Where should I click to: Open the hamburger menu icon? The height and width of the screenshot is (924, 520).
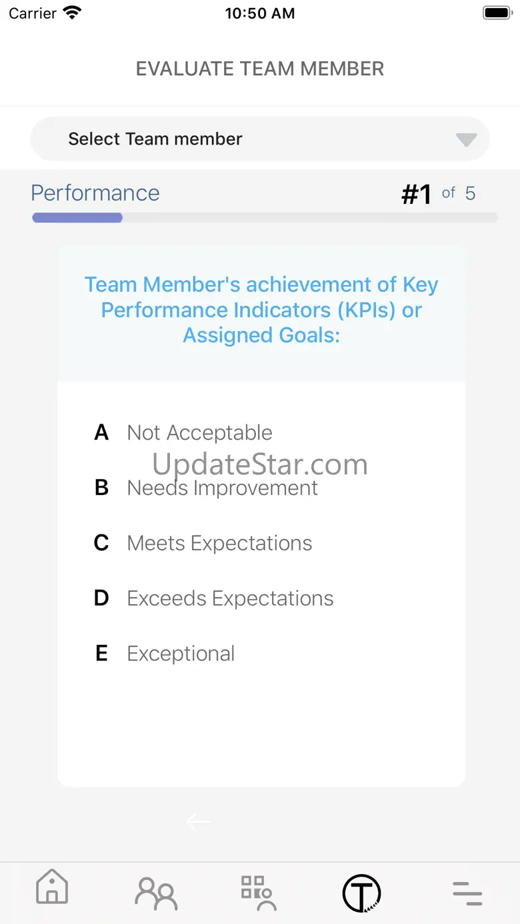(467, 893)
